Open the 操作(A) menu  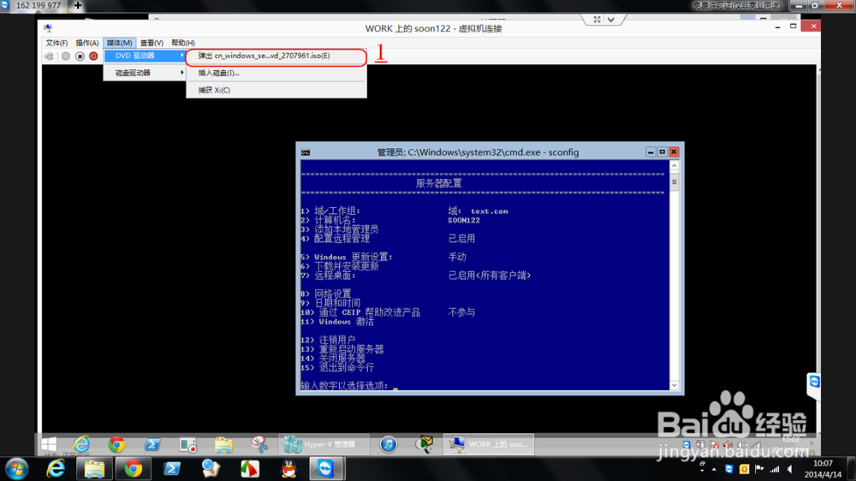pos(86,43)
